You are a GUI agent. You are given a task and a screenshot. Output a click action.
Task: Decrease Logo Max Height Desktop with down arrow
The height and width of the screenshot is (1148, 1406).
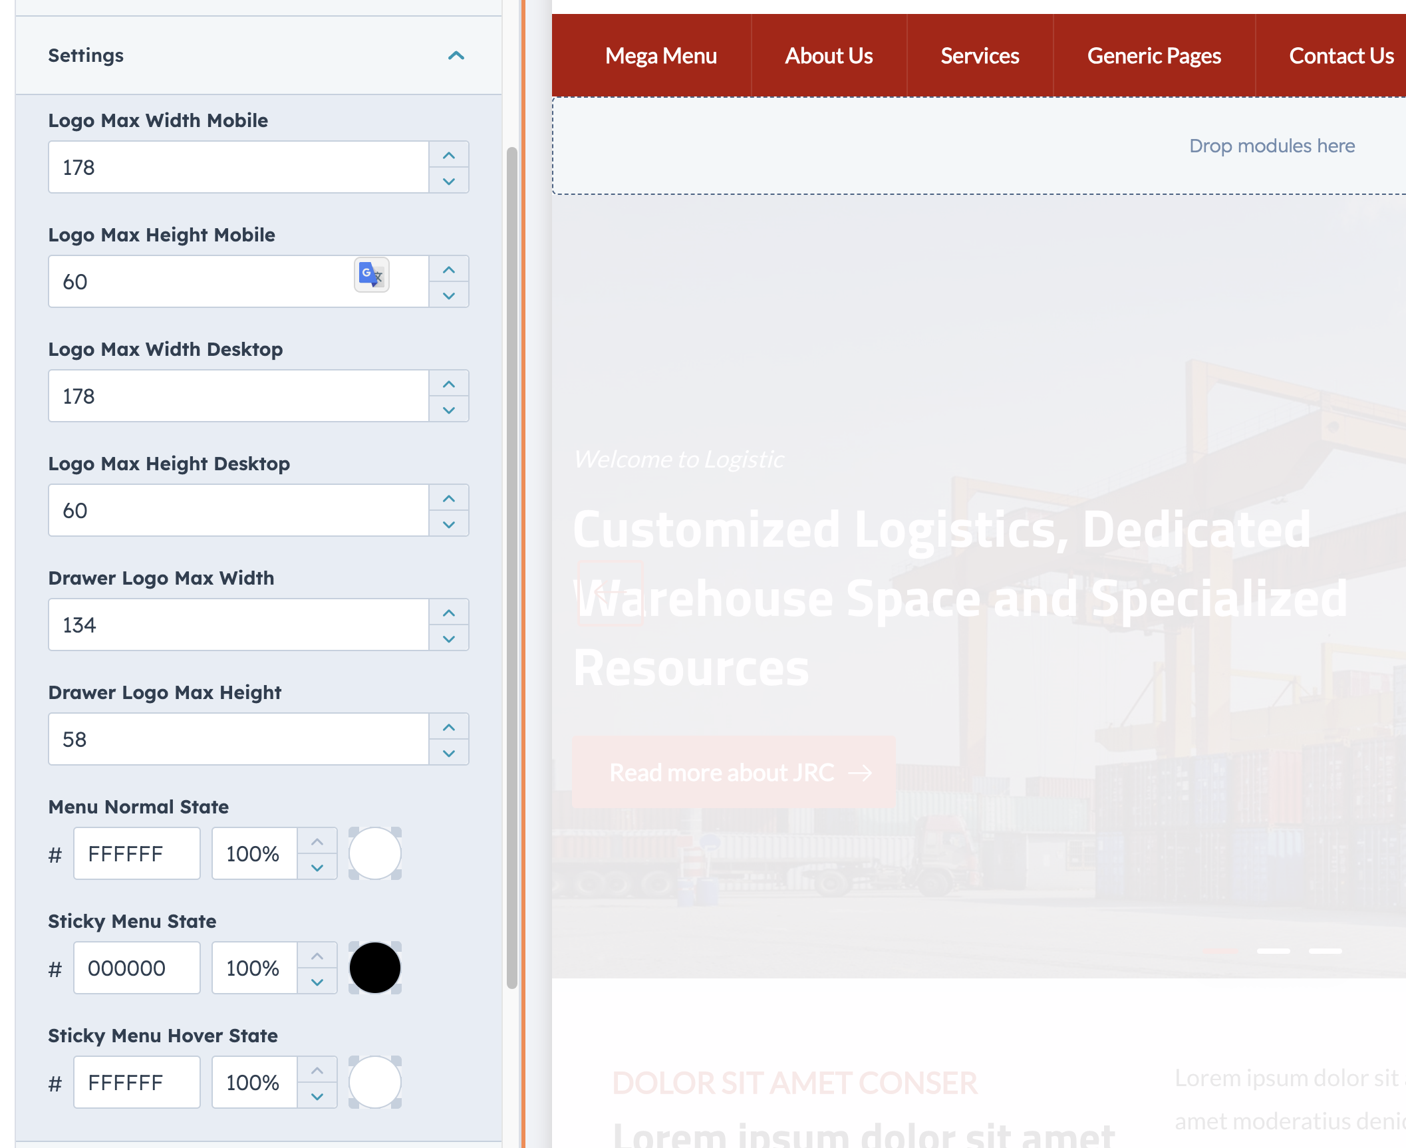[449, 524]
